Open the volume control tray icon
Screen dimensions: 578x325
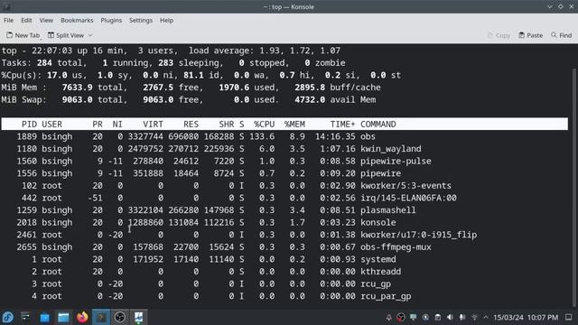pyautogui.click(x=450, y=317)
